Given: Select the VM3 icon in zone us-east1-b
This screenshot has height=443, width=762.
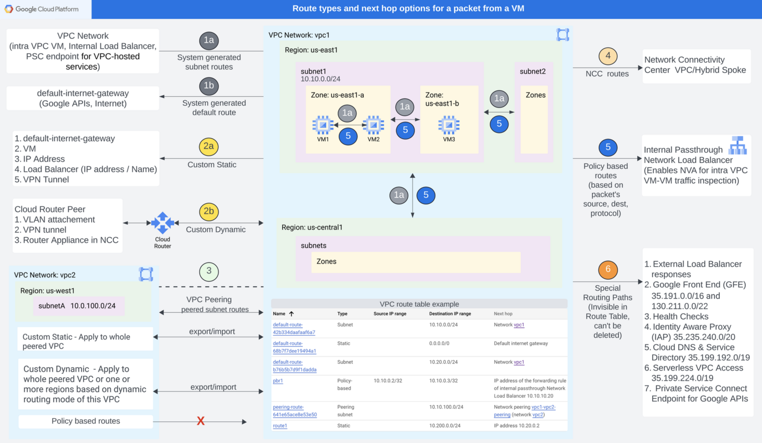Looking at the screenshot, I should (448, 126).
